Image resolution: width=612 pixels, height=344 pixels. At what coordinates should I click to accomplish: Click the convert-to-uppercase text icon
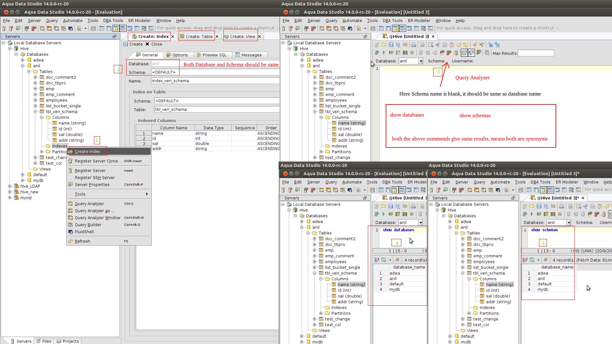pos(497,45)
